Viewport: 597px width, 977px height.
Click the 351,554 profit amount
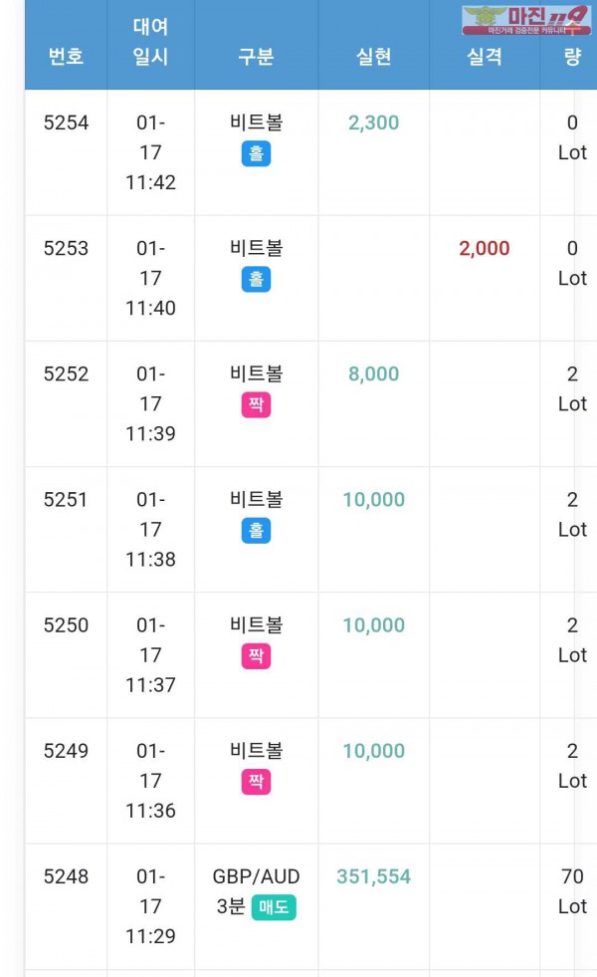[x=373, y=876]
